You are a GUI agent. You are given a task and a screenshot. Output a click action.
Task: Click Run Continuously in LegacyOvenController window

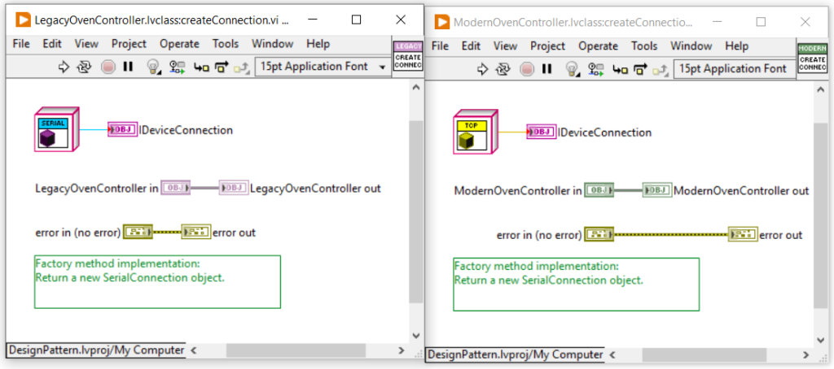click(84, 67)
